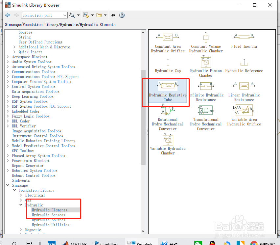Click tree scrollbar up arrow
Image resolution: width=280 pixels, height=245 pixels.
point(143,33)
